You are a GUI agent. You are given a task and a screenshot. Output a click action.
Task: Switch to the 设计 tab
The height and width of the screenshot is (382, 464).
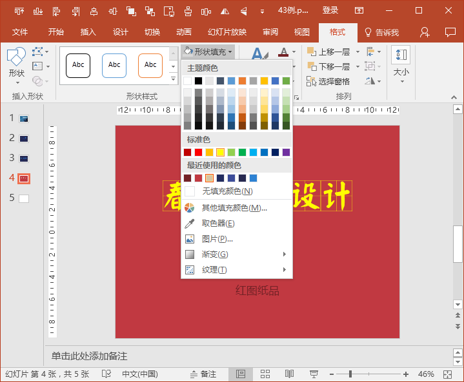coord(120,32)
